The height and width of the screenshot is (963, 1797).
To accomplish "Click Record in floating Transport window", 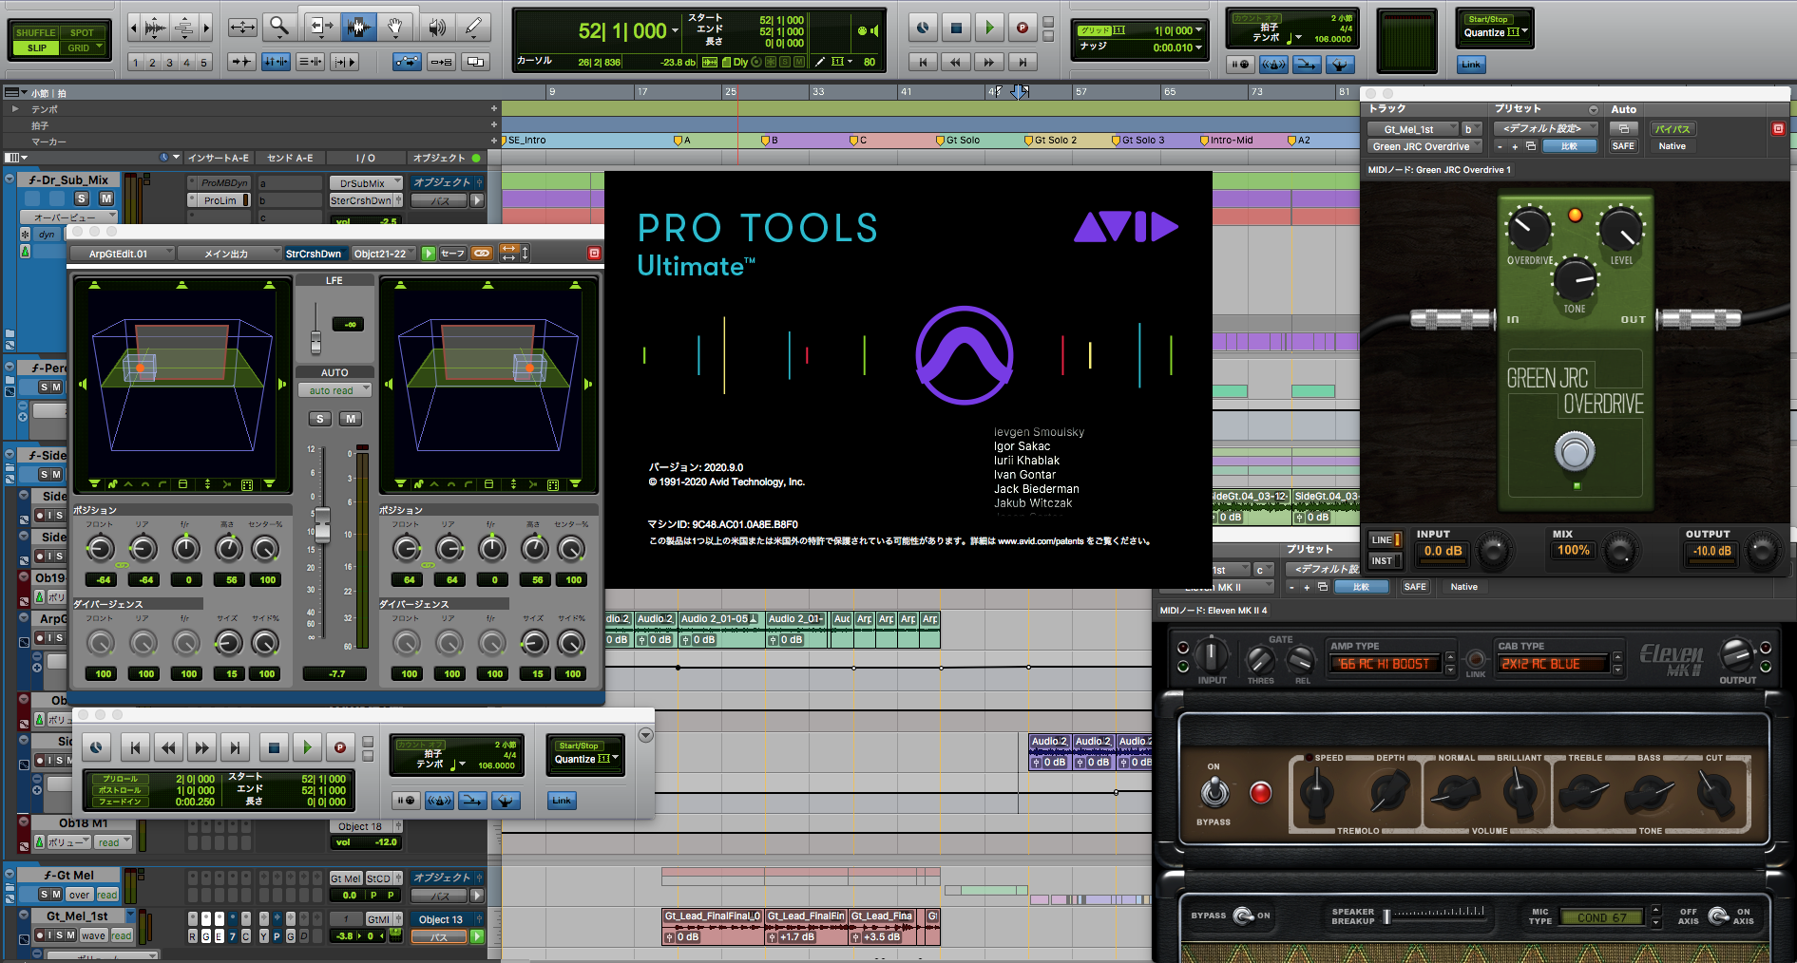I will (x=339, y=748).
